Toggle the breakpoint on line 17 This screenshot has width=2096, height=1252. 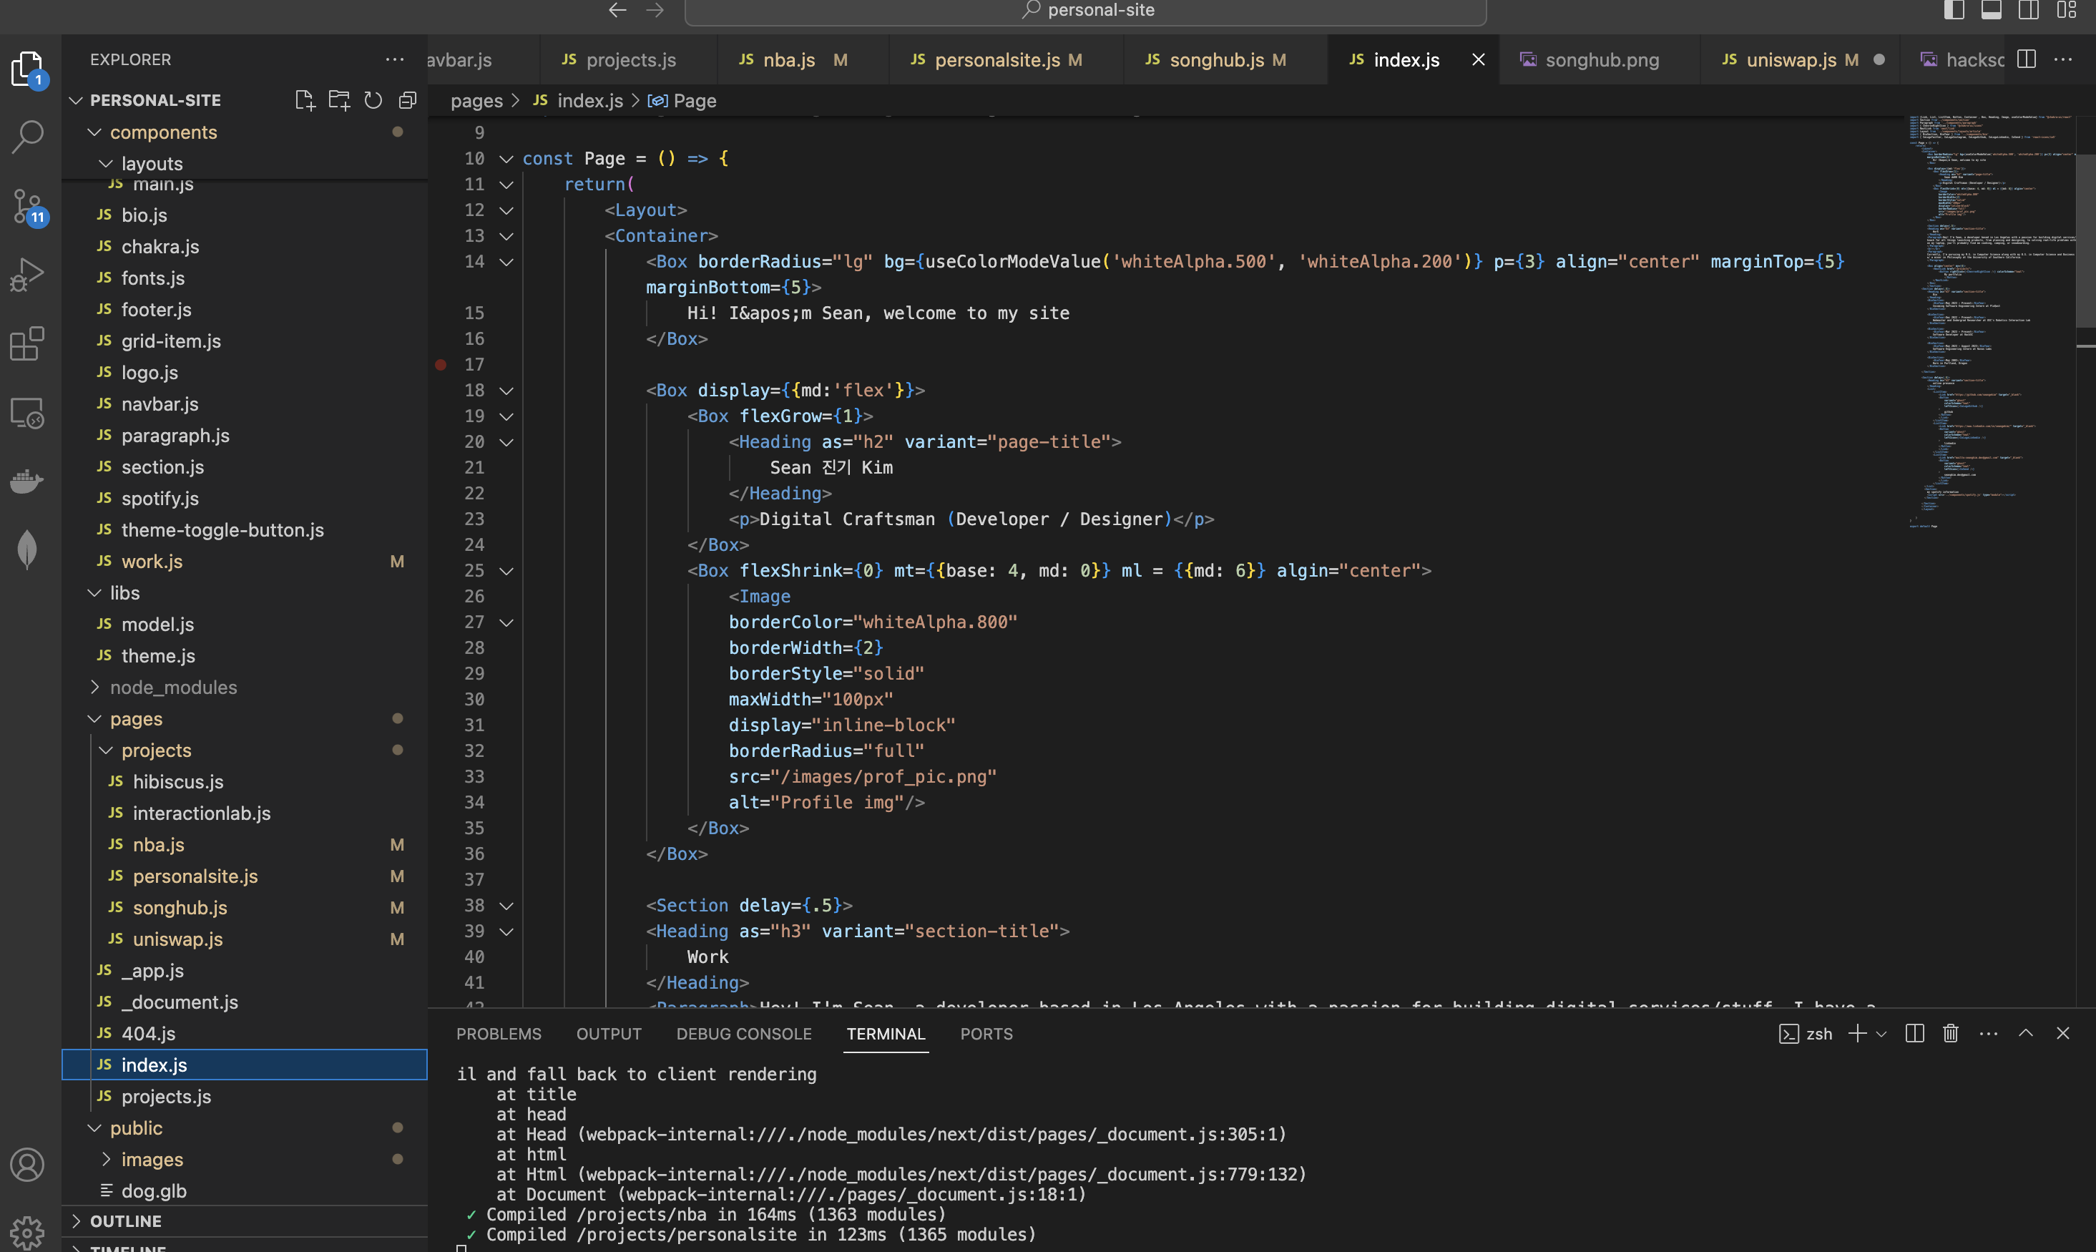point(440,364)
